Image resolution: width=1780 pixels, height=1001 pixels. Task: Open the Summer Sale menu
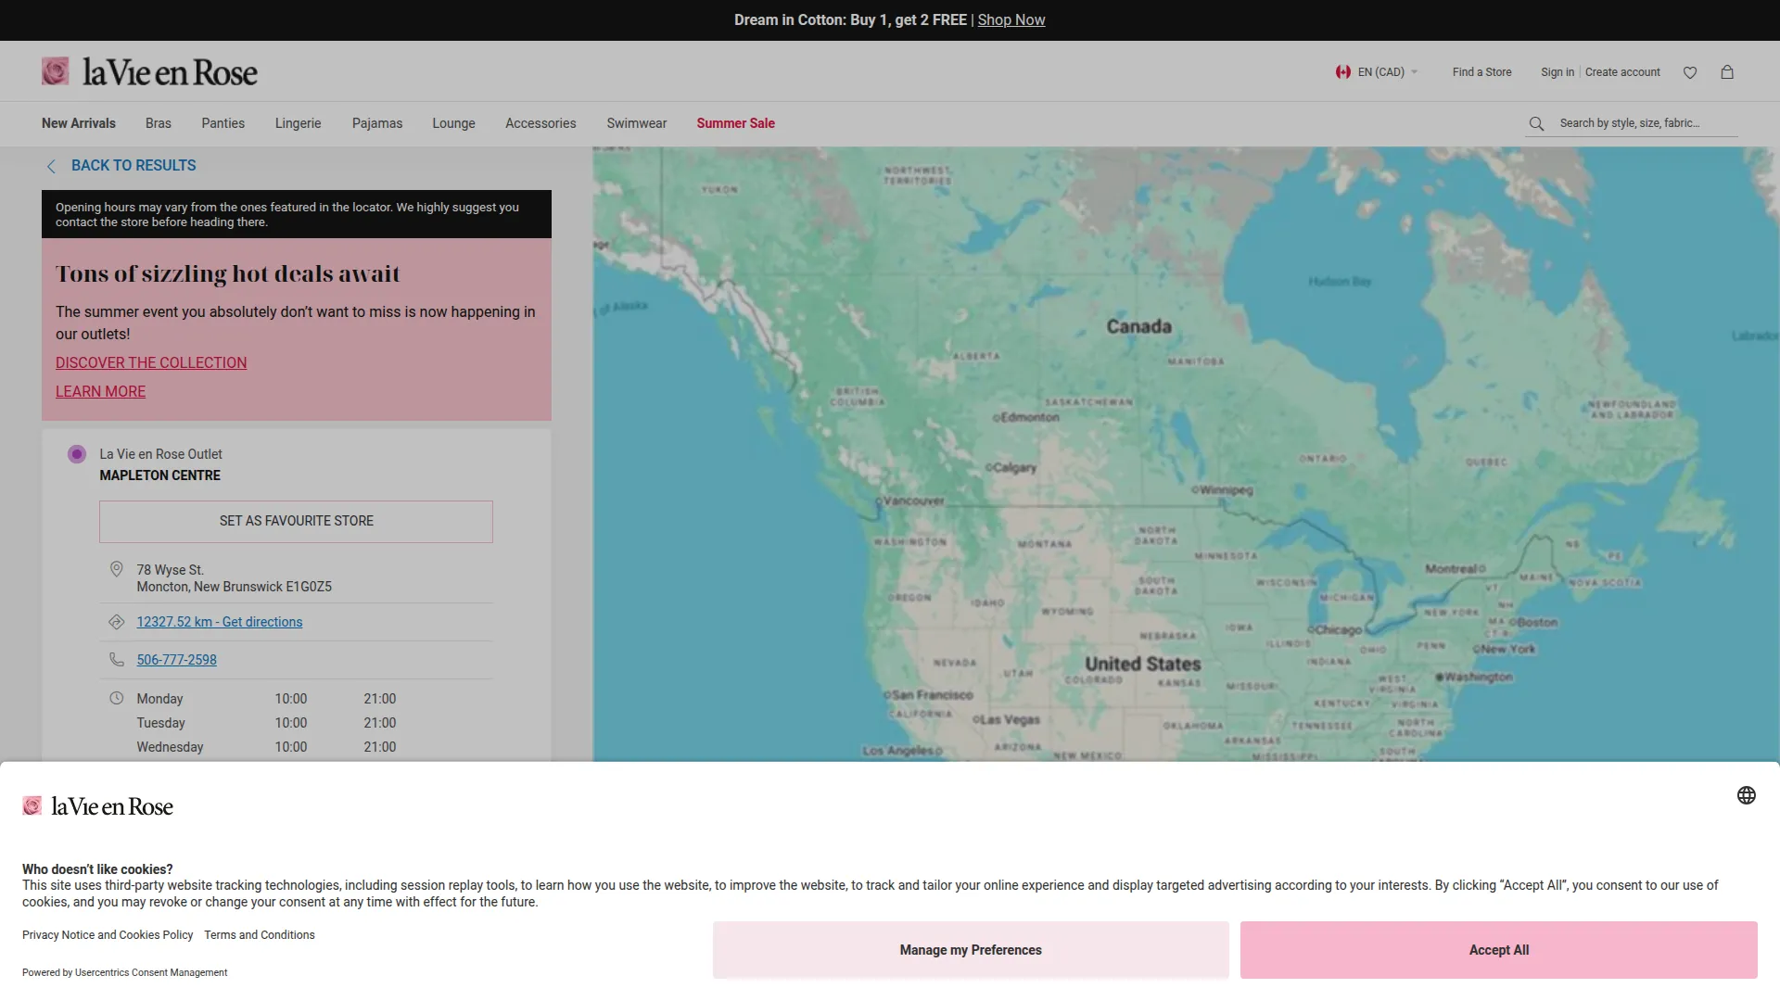point(736,123)
